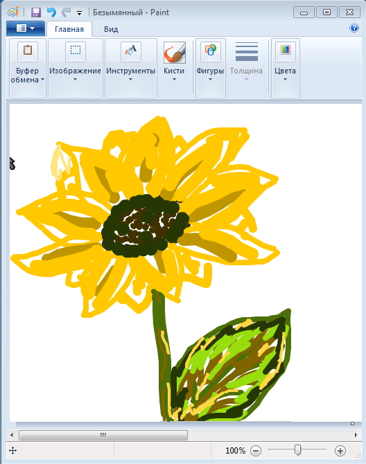Expand the Фигуры dropdown arrow
366x464 pixels.
pos(210,80)
